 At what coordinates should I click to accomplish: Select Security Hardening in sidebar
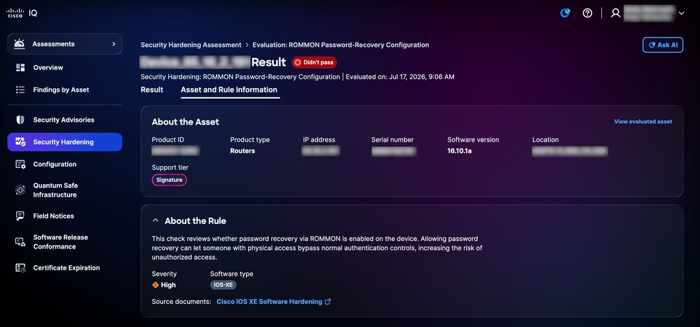point(64,142)
